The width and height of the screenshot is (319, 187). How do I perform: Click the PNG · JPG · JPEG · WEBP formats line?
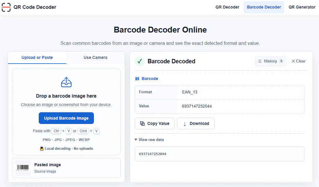[66, 140]
